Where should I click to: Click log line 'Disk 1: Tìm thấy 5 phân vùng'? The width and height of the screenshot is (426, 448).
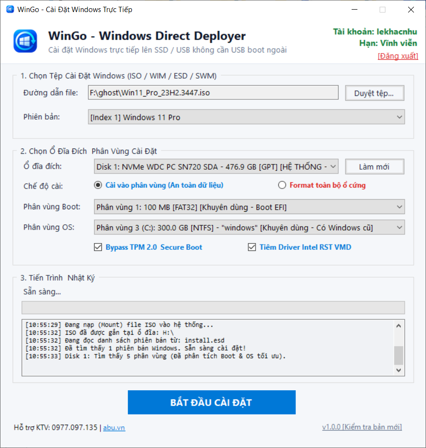(156, 356)
